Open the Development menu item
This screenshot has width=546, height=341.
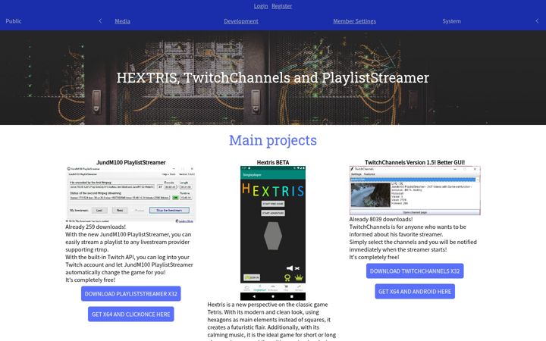[241, 21]
